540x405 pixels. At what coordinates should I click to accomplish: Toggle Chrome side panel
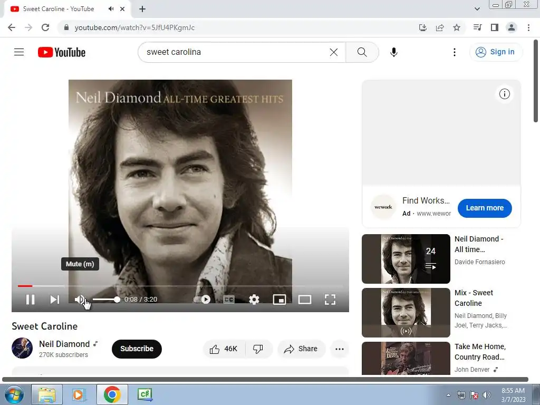[x=495, y=27]
